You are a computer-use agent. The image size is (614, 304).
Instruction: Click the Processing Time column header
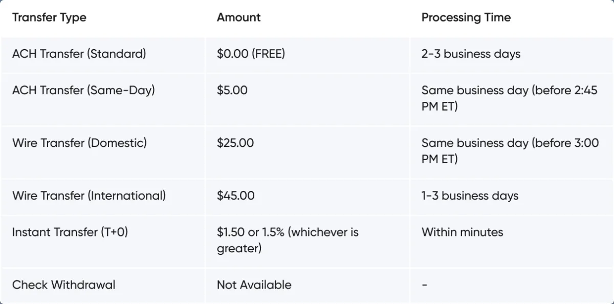click(x=466, y=17)
